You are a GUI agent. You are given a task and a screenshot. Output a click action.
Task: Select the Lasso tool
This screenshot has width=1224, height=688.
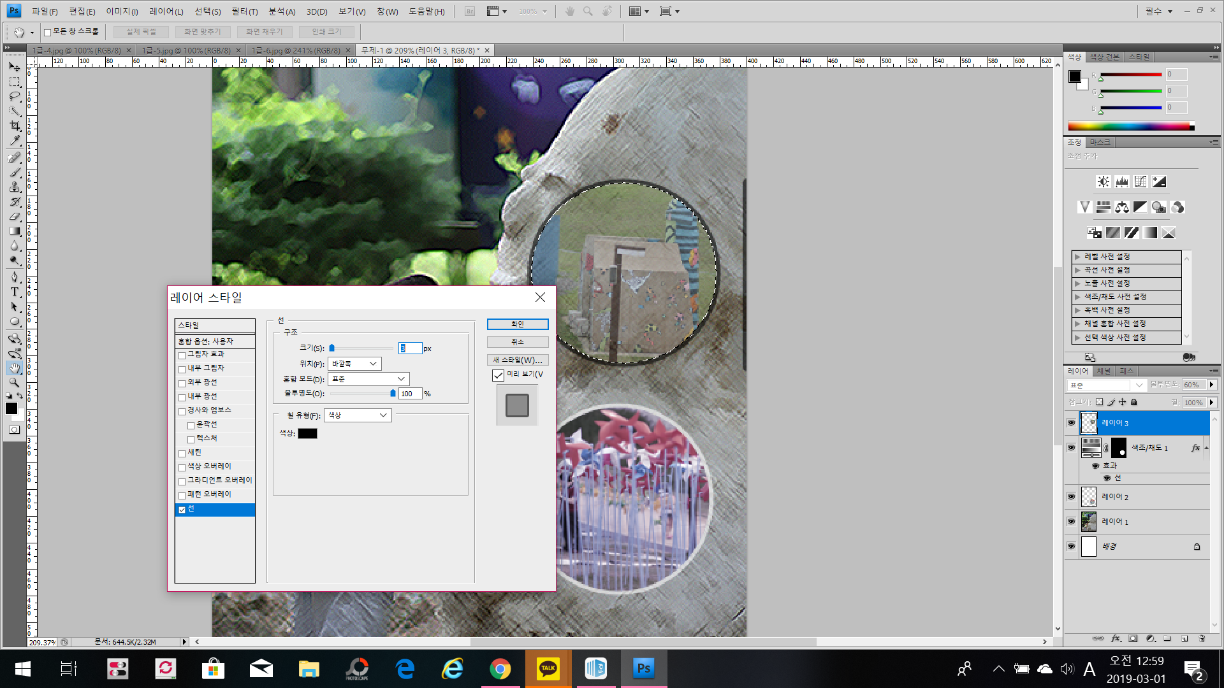[15, 96]
